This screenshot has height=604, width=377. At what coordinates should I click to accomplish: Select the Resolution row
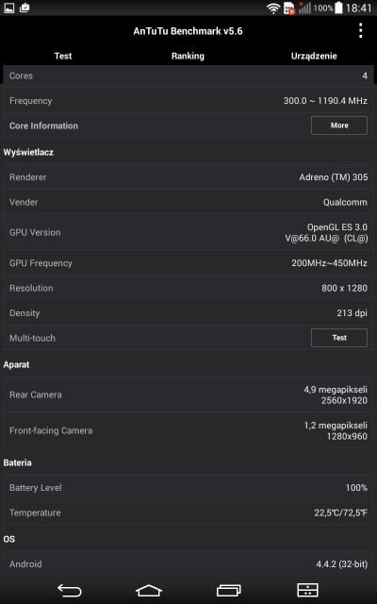coord(188,288)
